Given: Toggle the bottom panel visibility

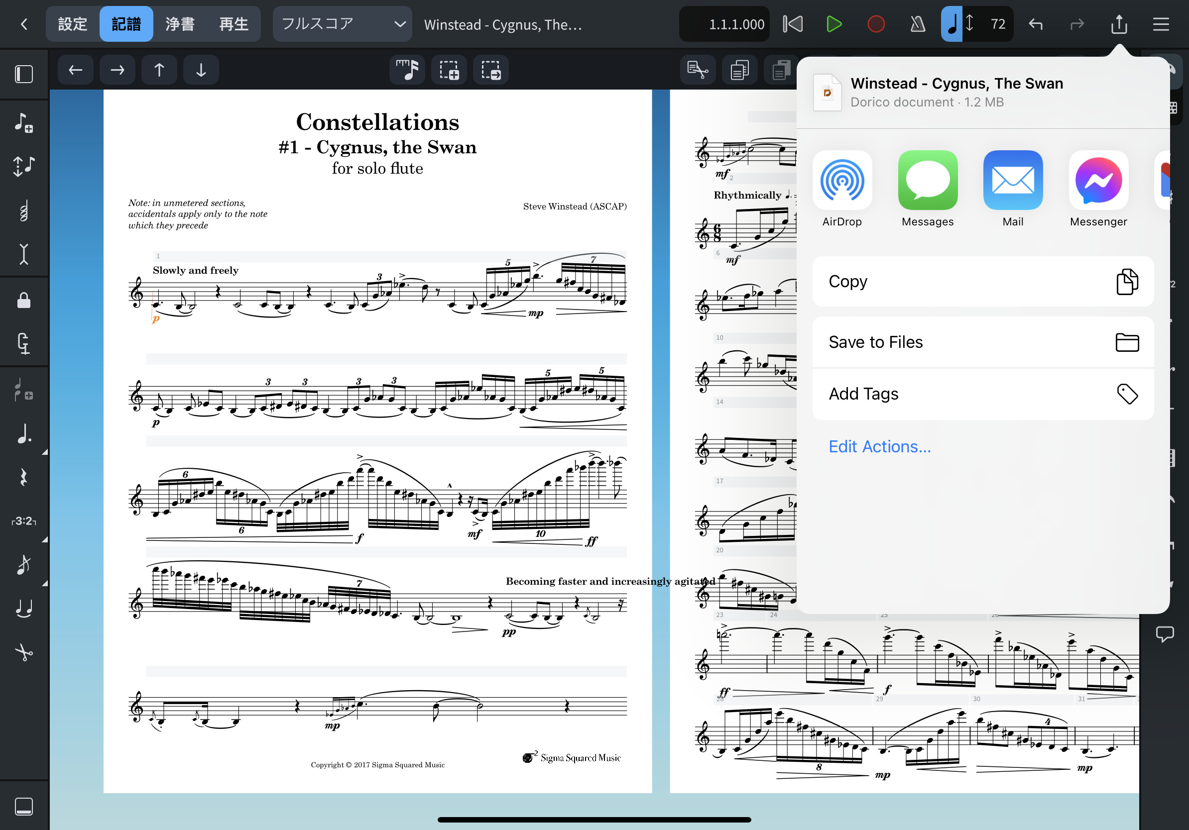Looking at the screenshot, I should 24,807.
